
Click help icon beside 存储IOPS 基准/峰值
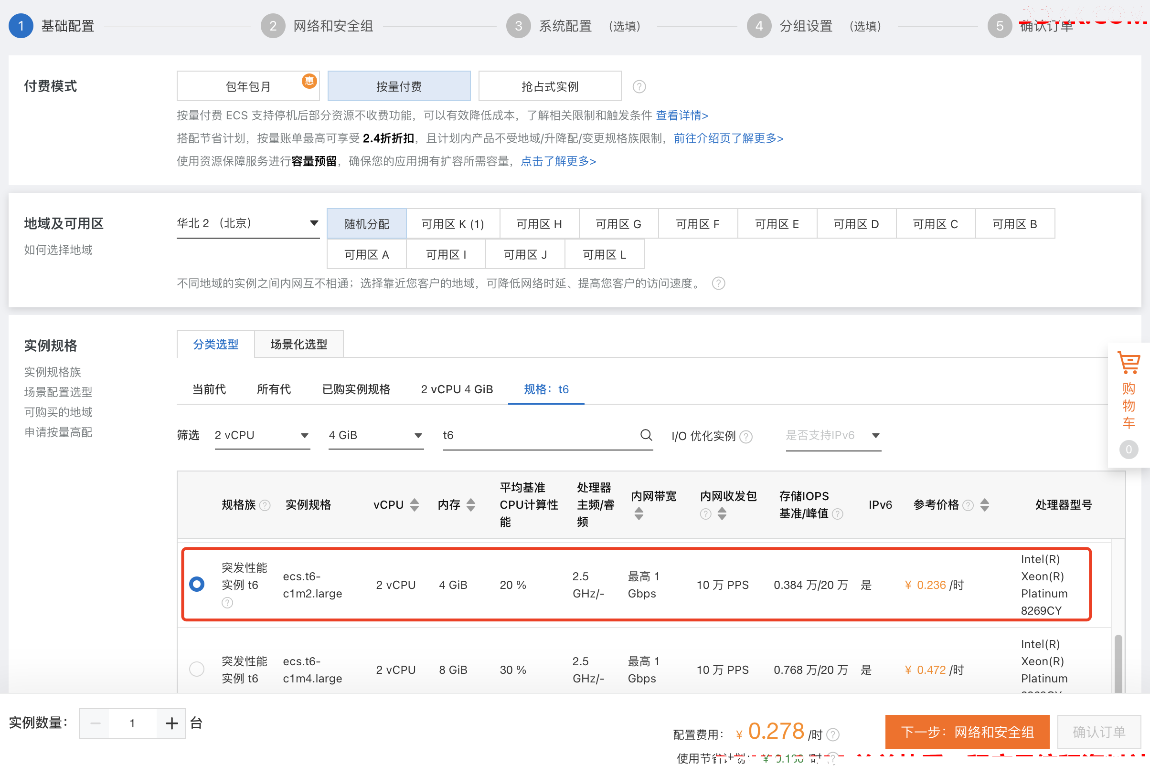pos(837,514)
